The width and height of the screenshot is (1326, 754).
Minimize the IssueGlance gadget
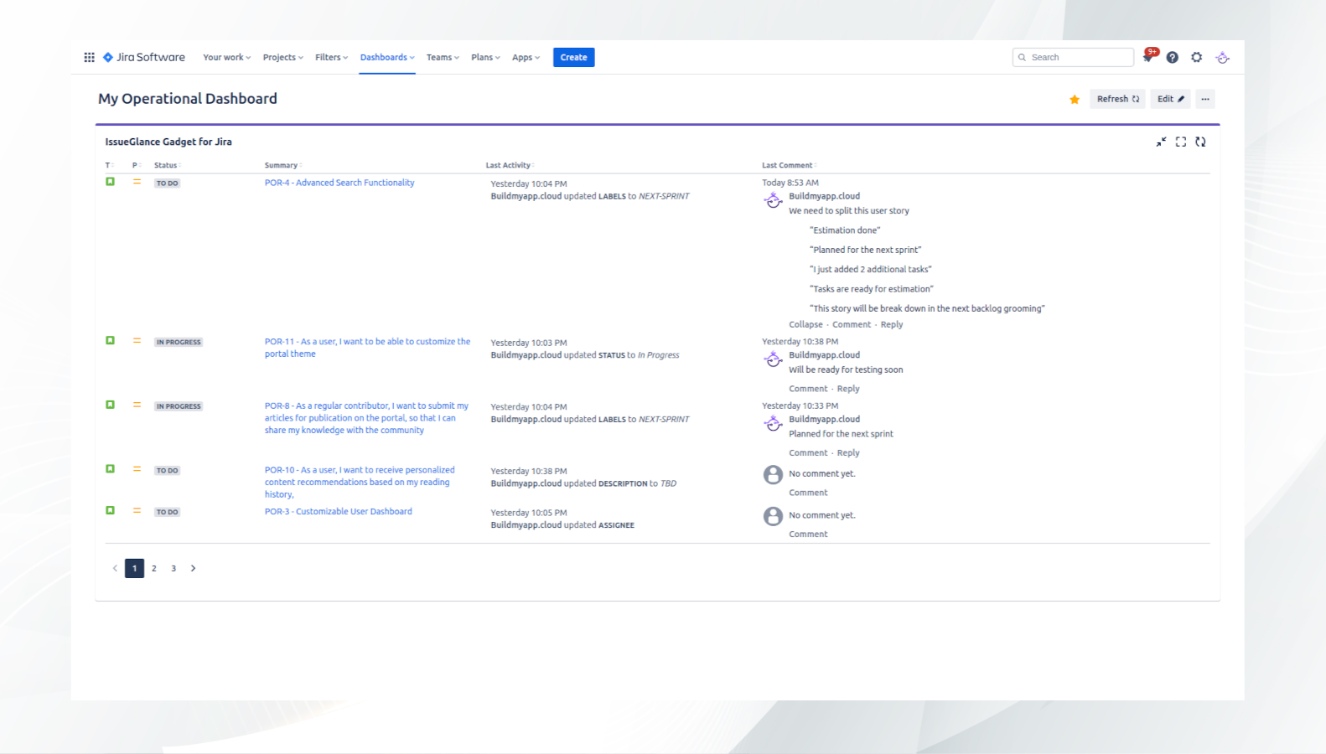point(1161,142)
